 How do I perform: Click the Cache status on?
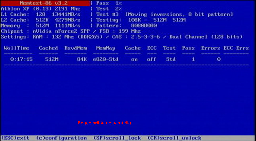pyautogui.click(x=134, y=59)
